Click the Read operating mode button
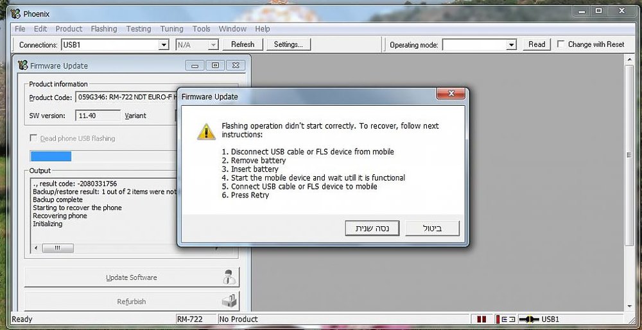Screen dimensions: 642x330 (536, 44)
